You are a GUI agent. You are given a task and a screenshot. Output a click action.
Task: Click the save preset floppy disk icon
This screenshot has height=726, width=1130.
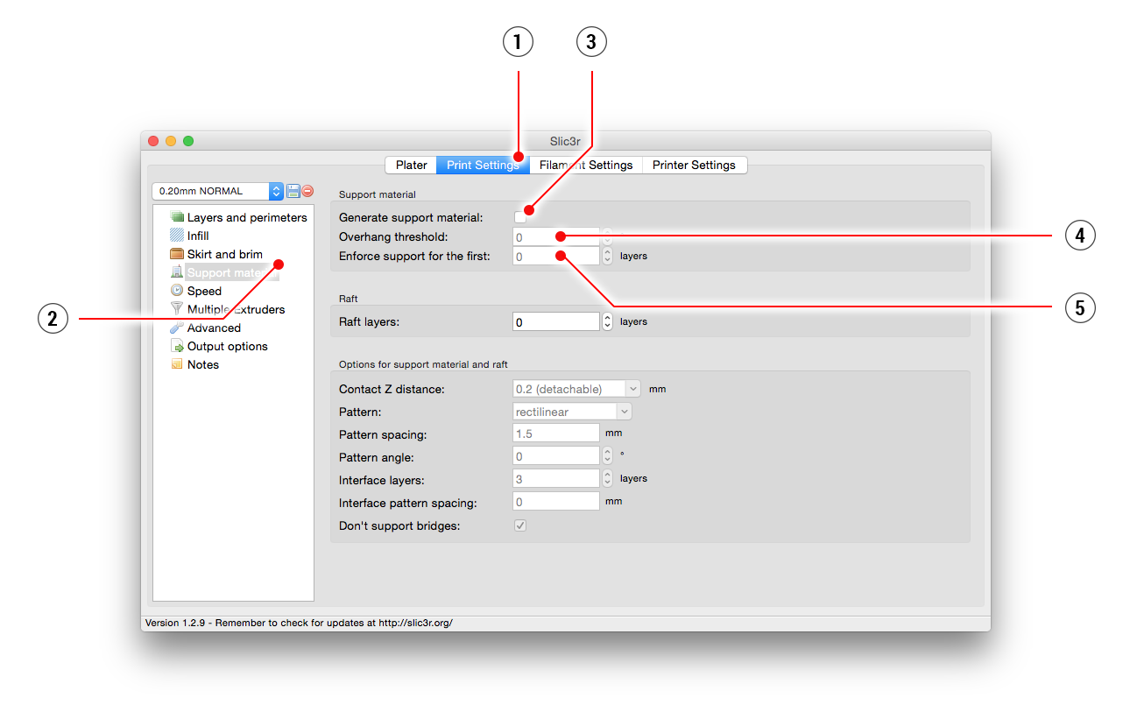pos(293,191)
